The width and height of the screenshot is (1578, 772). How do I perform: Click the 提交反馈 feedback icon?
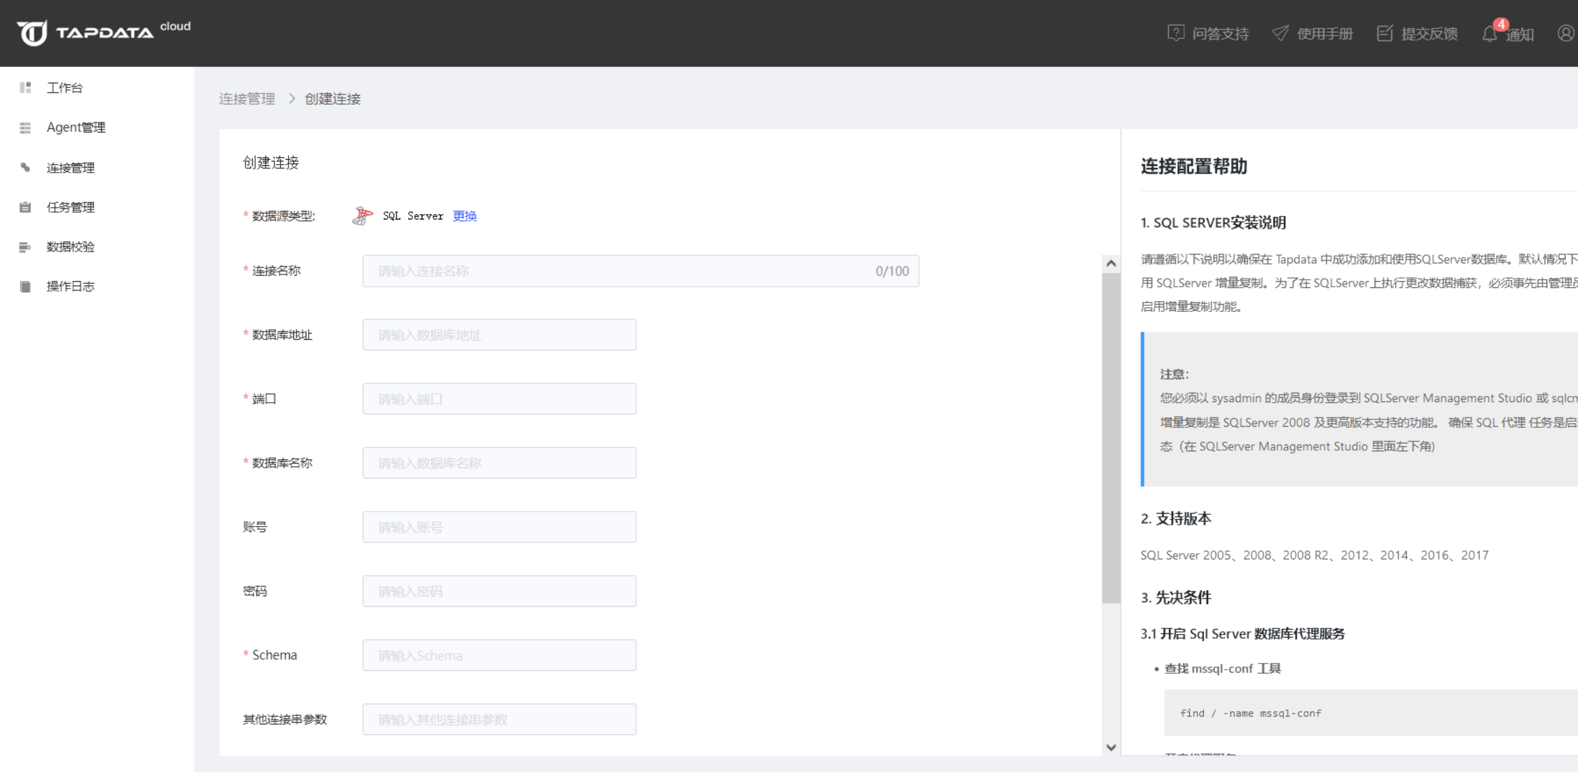1384,33
